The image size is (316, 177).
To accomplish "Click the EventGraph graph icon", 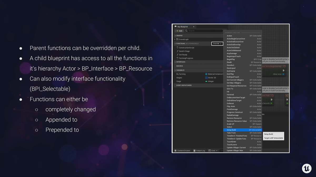I will [177, 39].
